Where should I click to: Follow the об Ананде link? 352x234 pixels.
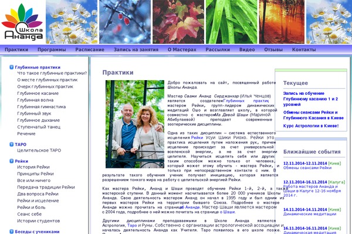tap(189, 207)
